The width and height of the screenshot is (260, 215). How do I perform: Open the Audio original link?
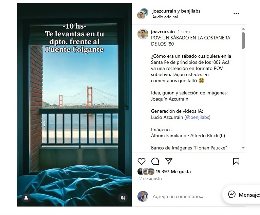[165, 17]
